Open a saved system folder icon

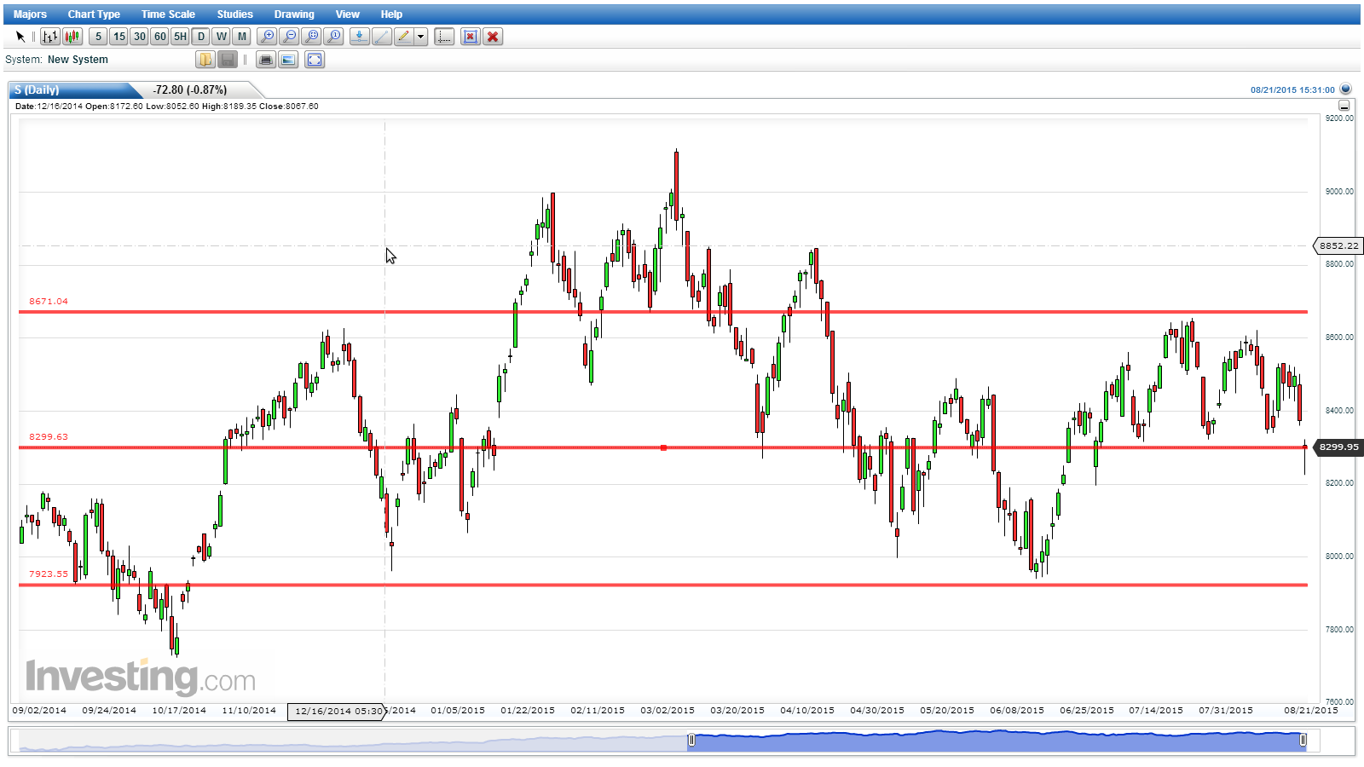205,60
